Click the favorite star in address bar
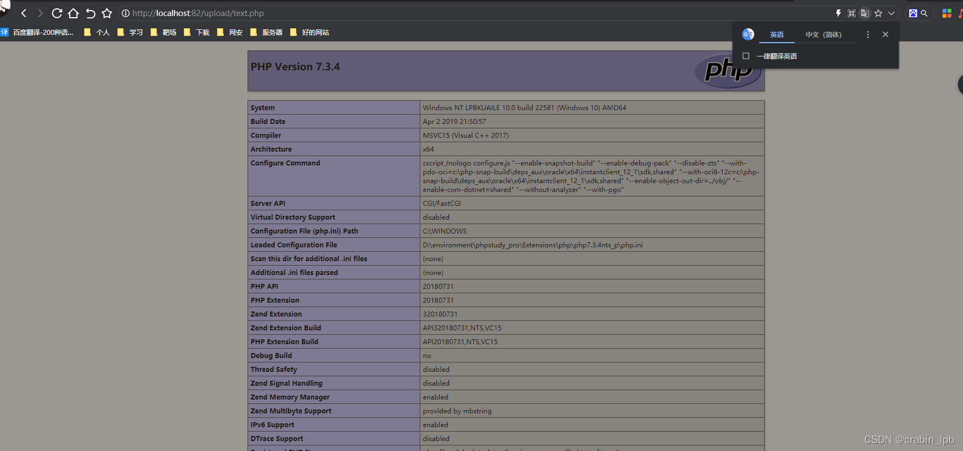The height and width of the screenshot is (451, 963). click(x=878, y=13)
